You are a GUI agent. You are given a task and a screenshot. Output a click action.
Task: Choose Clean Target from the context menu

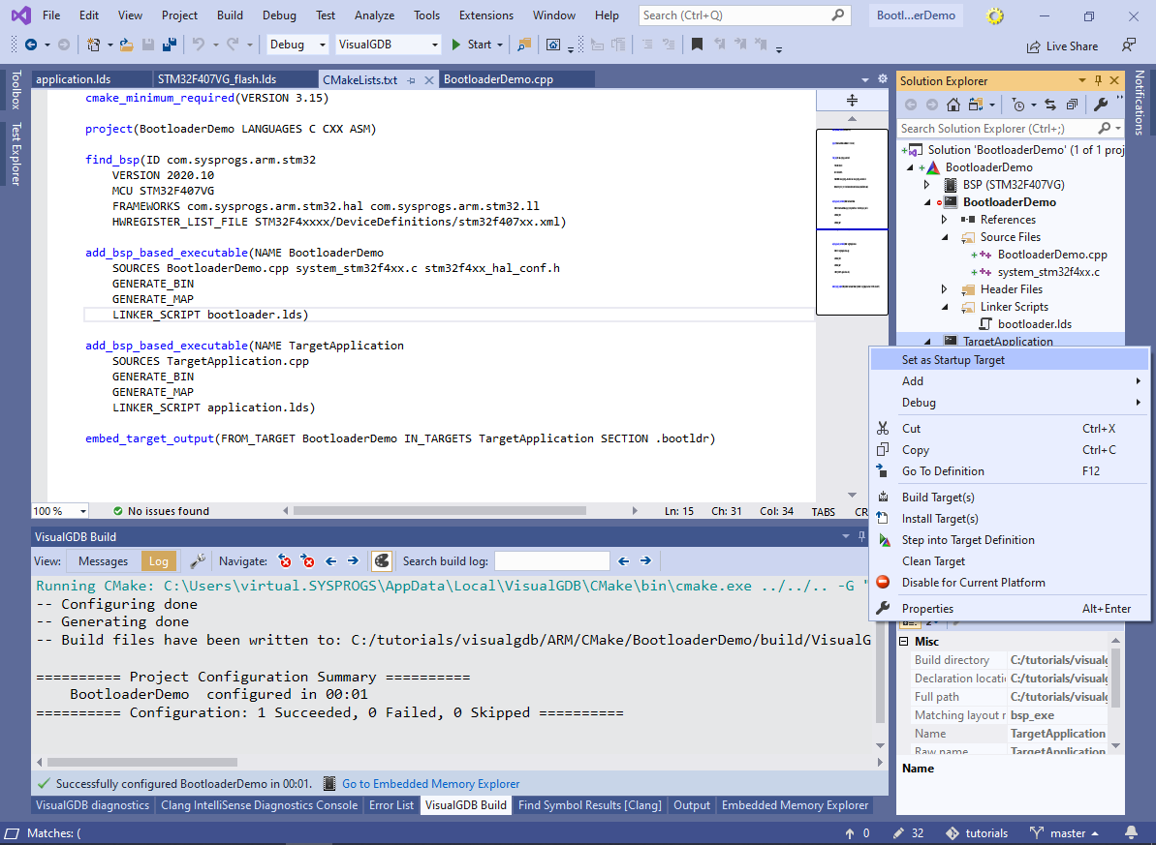click(x=1010, y=561)
